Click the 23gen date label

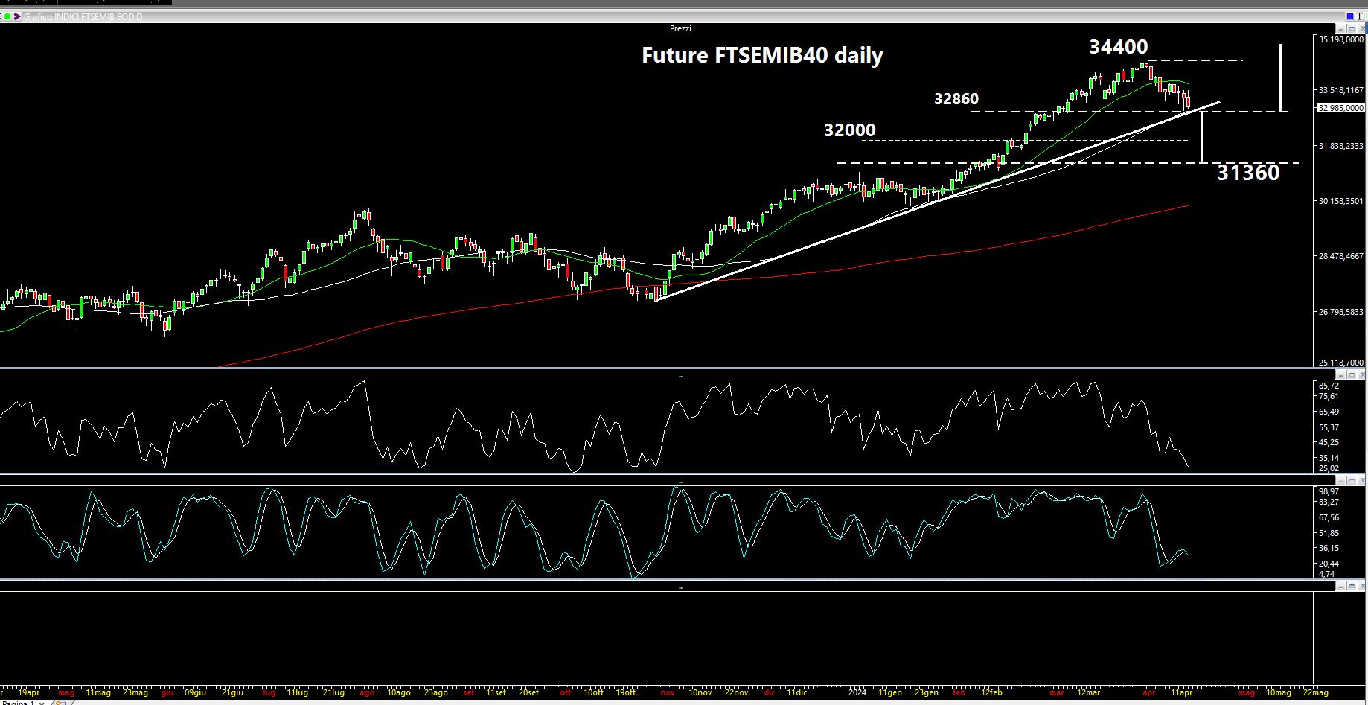tap(927, 692)
